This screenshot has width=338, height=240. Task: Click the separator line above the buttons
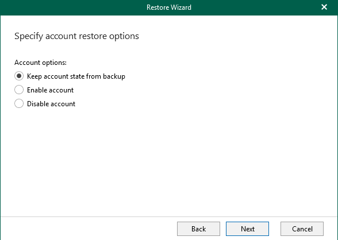point(169,217)
